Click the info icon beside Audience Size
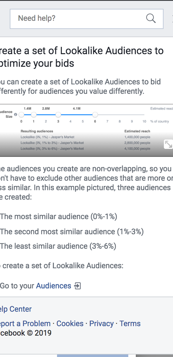The width and height of the screenshot is (173, 357). pyautogui.click(x=16, y=115)
